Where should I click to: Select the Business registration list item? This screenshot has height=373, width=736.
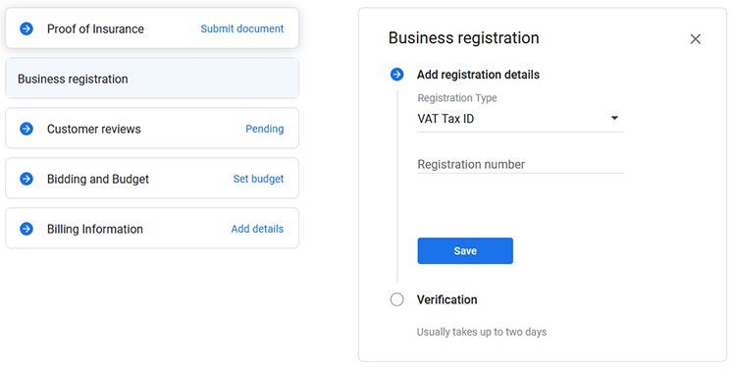(152, 79)
